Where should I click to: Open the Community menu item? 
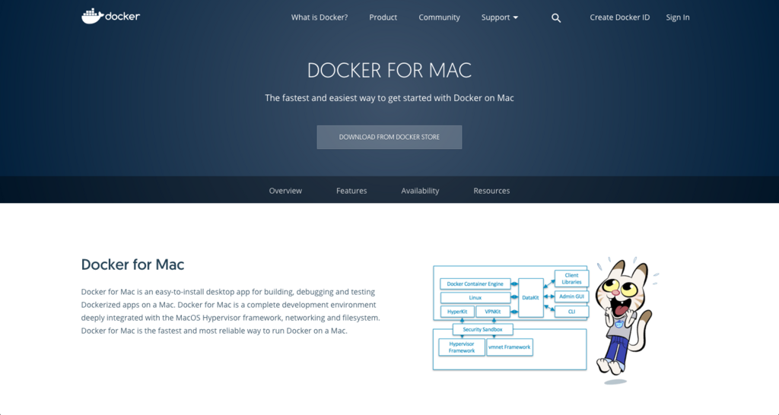pyautogui.click(x=439, y=17)
